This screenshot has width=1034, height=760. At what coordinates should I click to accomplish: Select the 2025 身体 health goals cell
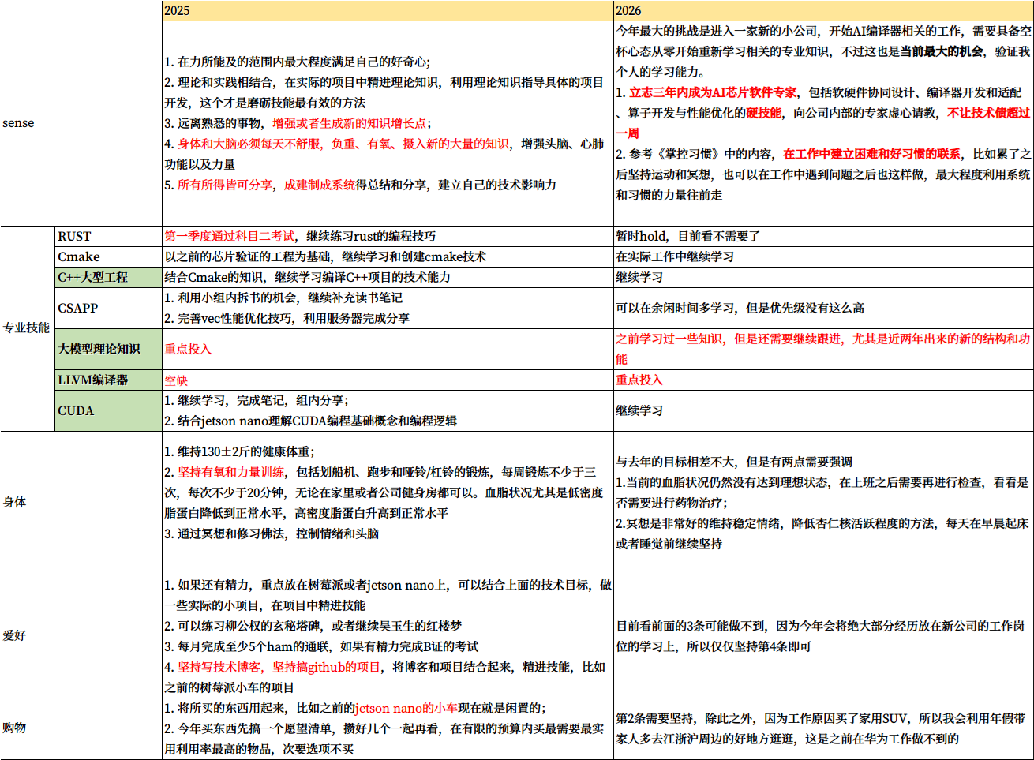pos(387,502)
